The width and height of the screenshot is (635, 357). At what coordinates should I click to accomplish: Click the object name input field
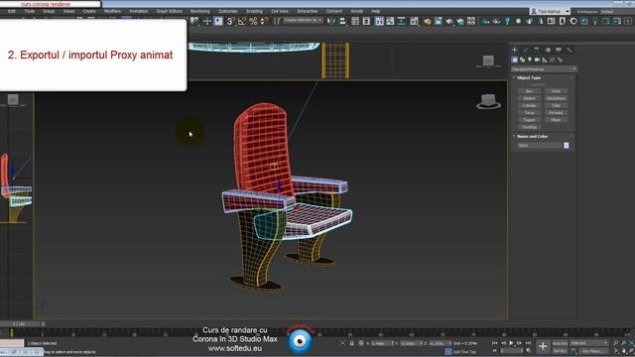pos(540,146)
